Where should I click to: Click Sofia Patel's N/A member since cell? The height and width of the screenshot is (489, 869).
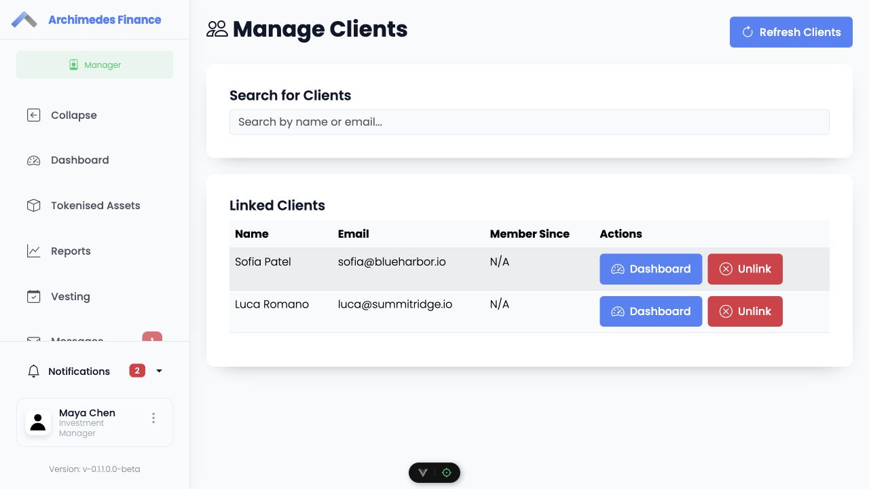coord(500,261)
